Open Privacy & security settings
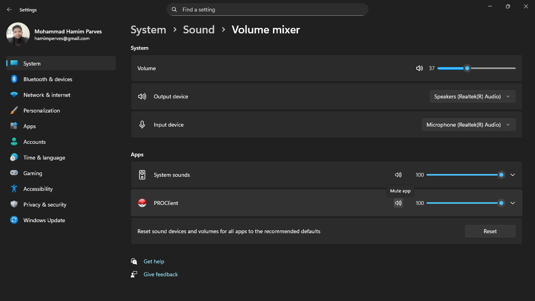The image size is (535, 301). (45, 204)
